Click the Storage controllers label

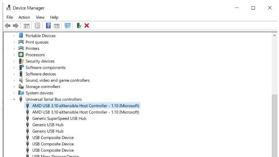pos(43,87)
